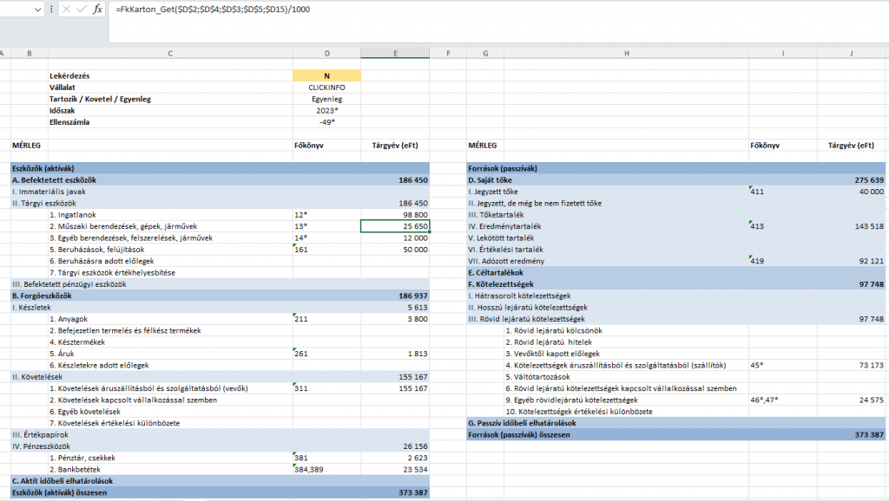Click the Cancel X icon in formula bar
This screenshot has width=889, height=501.
[x=67, y=10]
